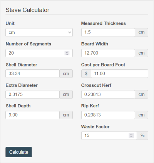Increase Number of Segments with spinner arrow
This screenshot has height=163, width=154.
pyautogui.click(x=67, y=52)
